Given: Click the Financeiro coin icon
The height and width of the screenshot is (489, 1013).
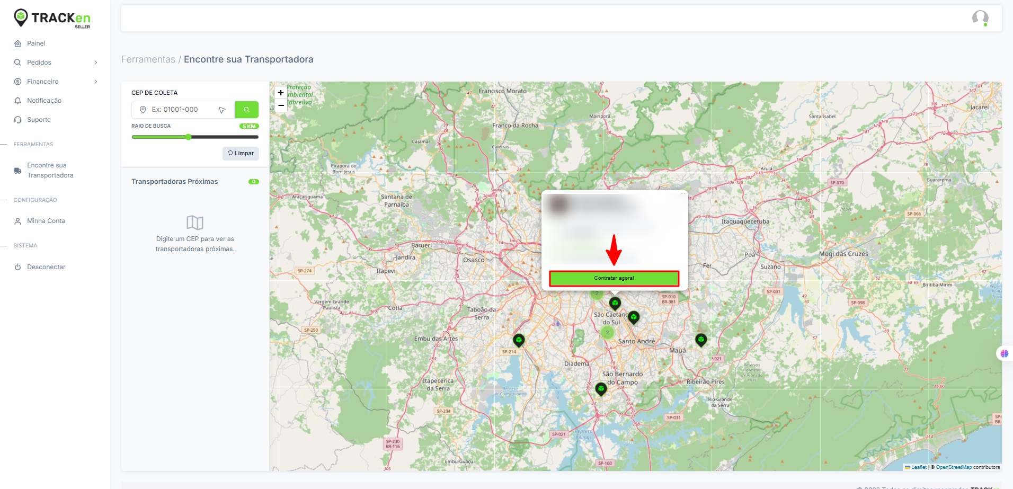Looking at the screenshot, I should (x=17, y=82).
